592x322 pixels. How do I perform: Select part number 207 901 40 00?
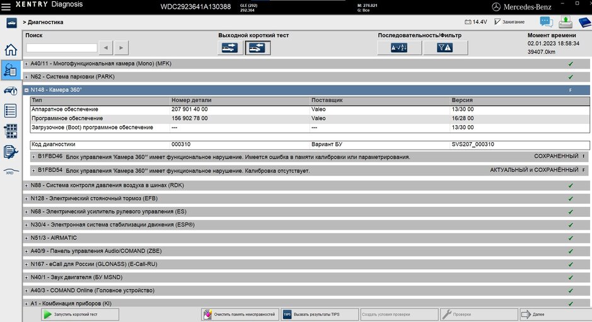190,109
